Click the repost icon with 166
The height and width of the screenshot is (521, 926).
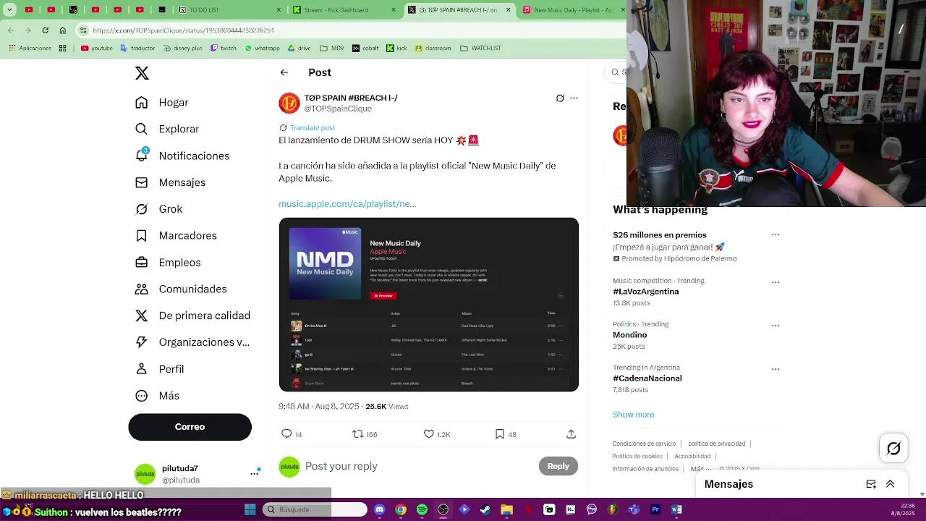pos(357,434)
